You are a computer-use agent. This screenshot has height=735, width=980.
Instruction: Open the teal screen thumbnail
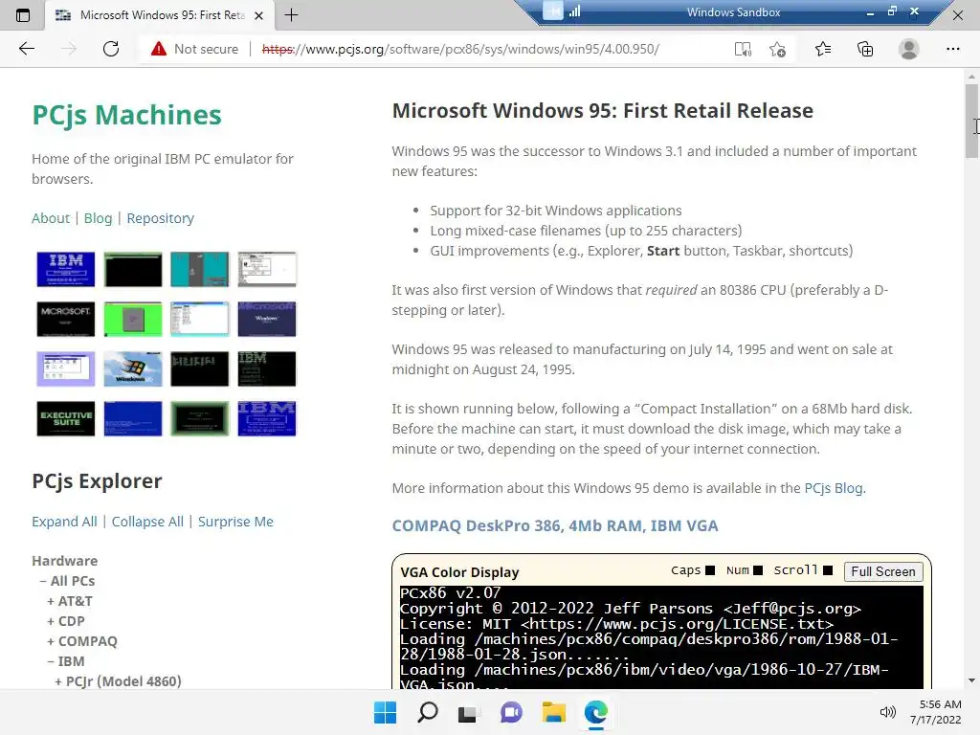click(x=200, y=269)
